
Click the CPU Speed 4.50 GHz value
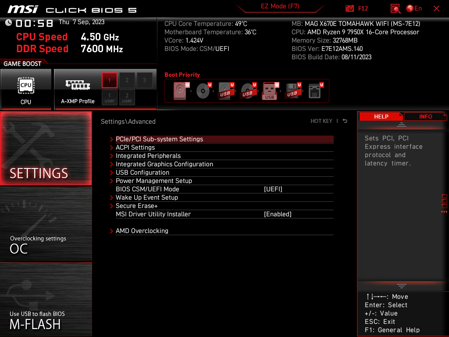click(x=100, y=37)
